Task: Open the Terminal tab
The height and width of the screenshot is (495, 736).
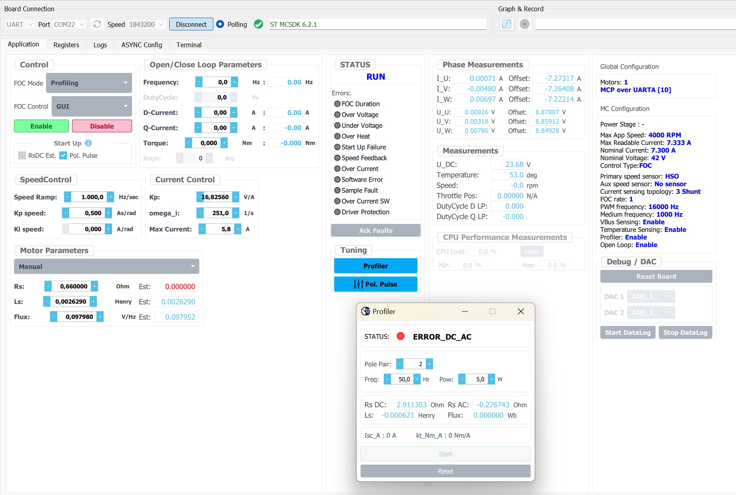Action: [x=189, y=44]
